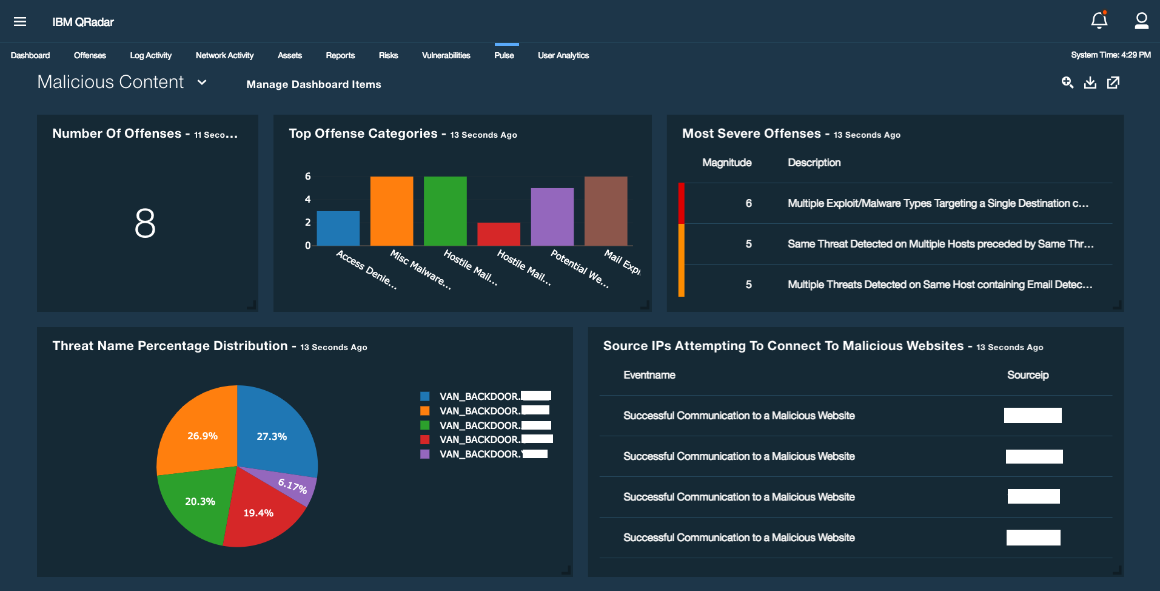The width and height of the screenshot is (1160, 591).
Task: Click the zoom magnifier icon
Action: click(1067, 83)
